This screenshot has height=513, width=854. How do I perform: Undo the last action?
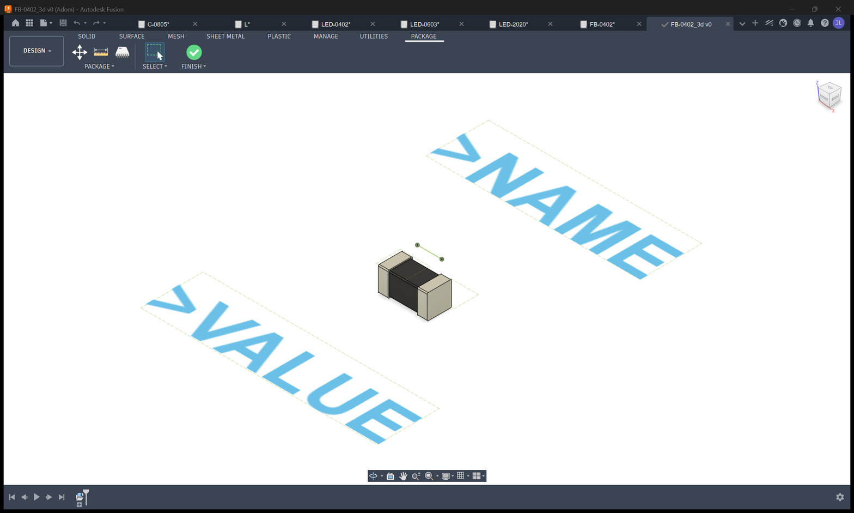(77, 23)
